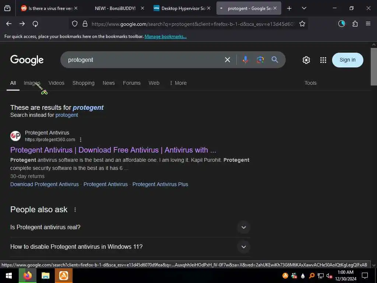This screenshot has width=377, height=283.
Task: Clear the Google search box with X
Action: pos(228,60)
